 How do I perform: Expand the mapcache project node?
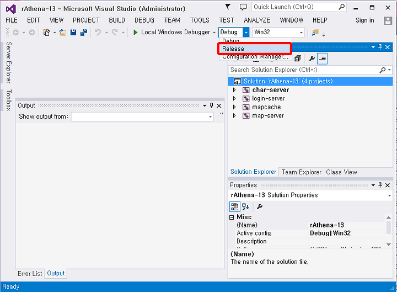[234, 107]
